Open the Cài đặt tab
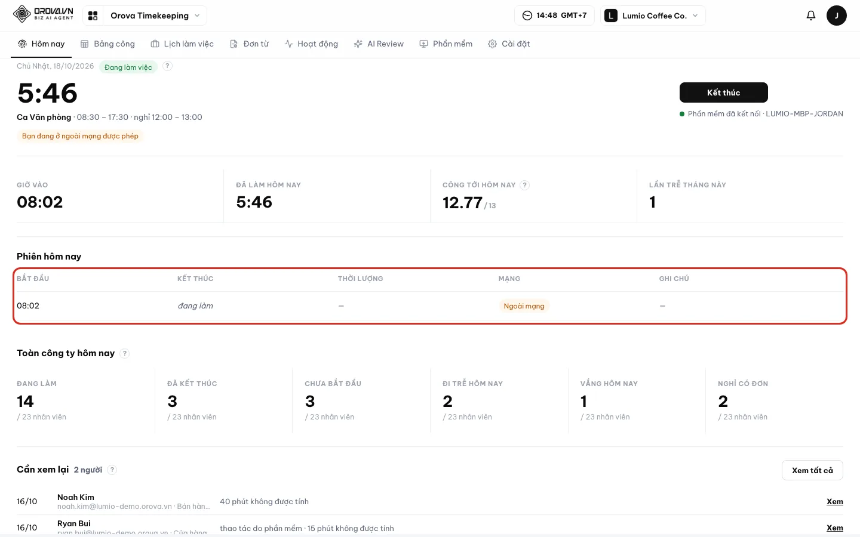The height and width of the screenshot is (537, 860). coord(509,44)
